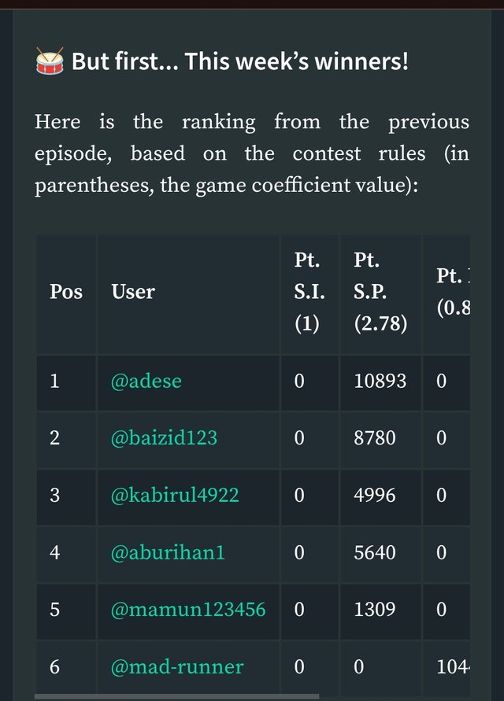Select the "Pt. S.I. (1)" column header

coord(306,292)
